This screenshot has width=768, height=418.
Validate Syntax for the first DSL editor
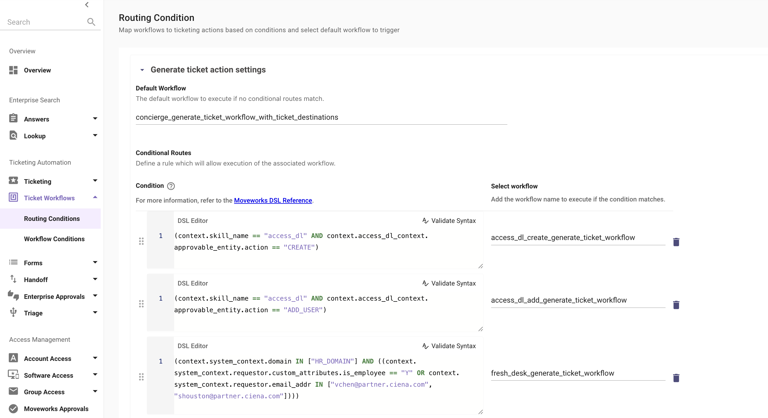(x=449, y=221)
